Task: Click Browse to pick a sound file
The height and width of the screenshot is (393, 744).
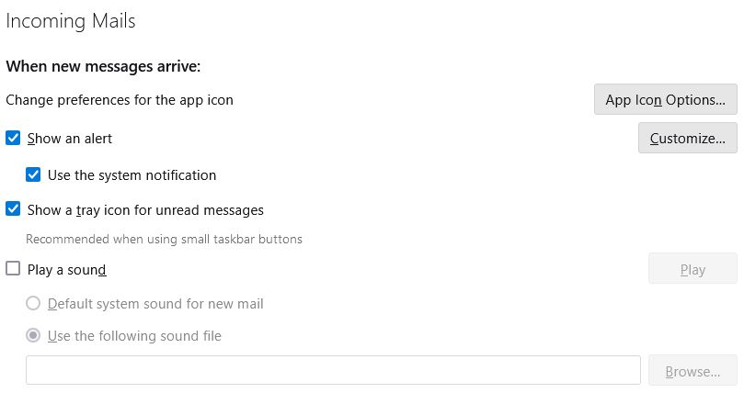Action: click(692, 371)
